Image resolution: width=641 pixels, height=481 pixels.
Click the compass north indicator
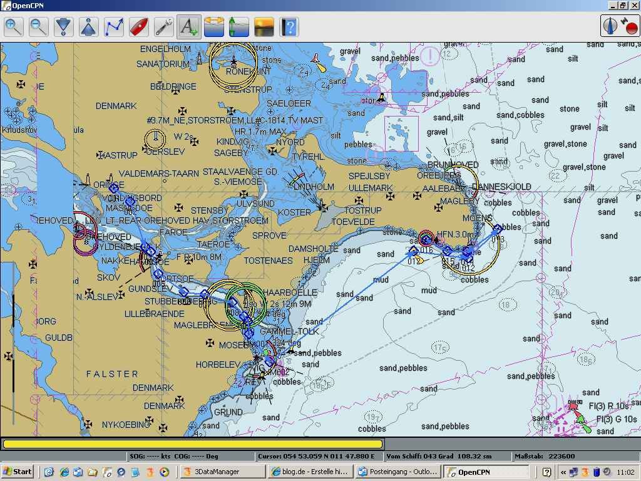click(x=611, y=26)
